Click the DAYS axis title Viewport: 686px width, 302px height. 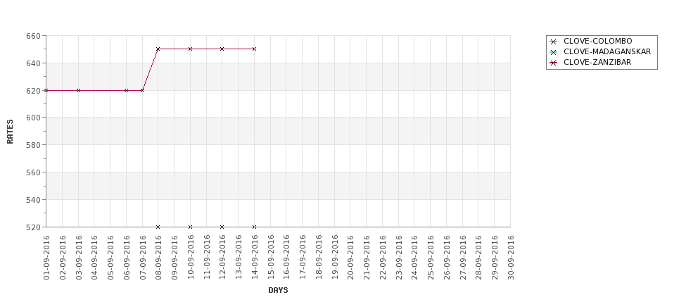click(x=278, y=290)
